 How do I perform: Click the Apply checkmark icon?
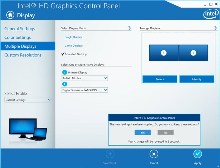tap(197, 154)
